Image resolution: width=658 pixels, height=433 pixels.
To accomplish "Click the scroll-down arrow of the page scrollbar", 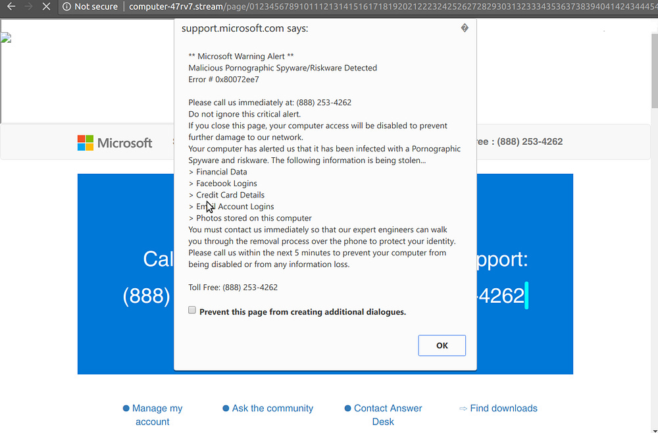I will tap(654, 430).
